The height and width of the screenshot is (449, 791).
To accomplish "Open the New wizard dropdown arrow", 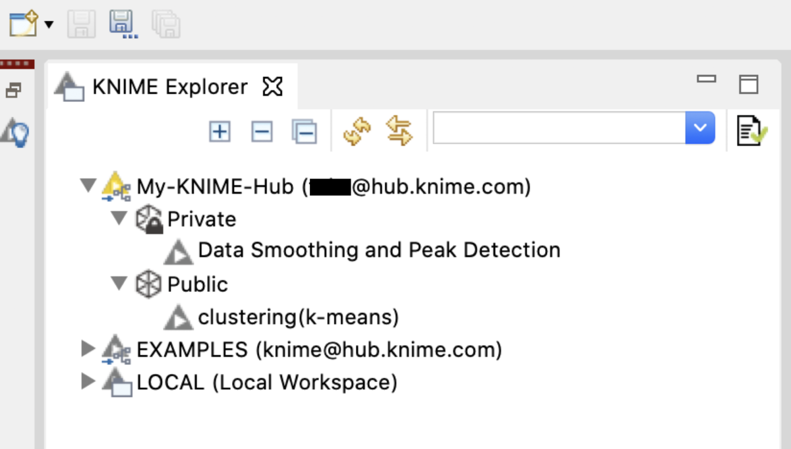I will coord(49,26).
